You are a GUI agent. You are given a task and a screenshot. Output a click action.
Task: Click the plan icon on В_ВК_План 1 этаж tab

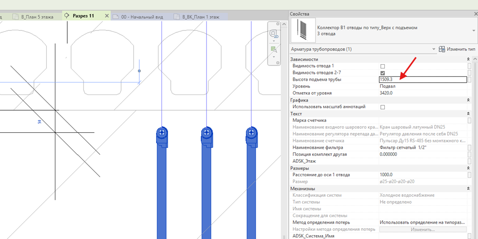pos(177,17)
